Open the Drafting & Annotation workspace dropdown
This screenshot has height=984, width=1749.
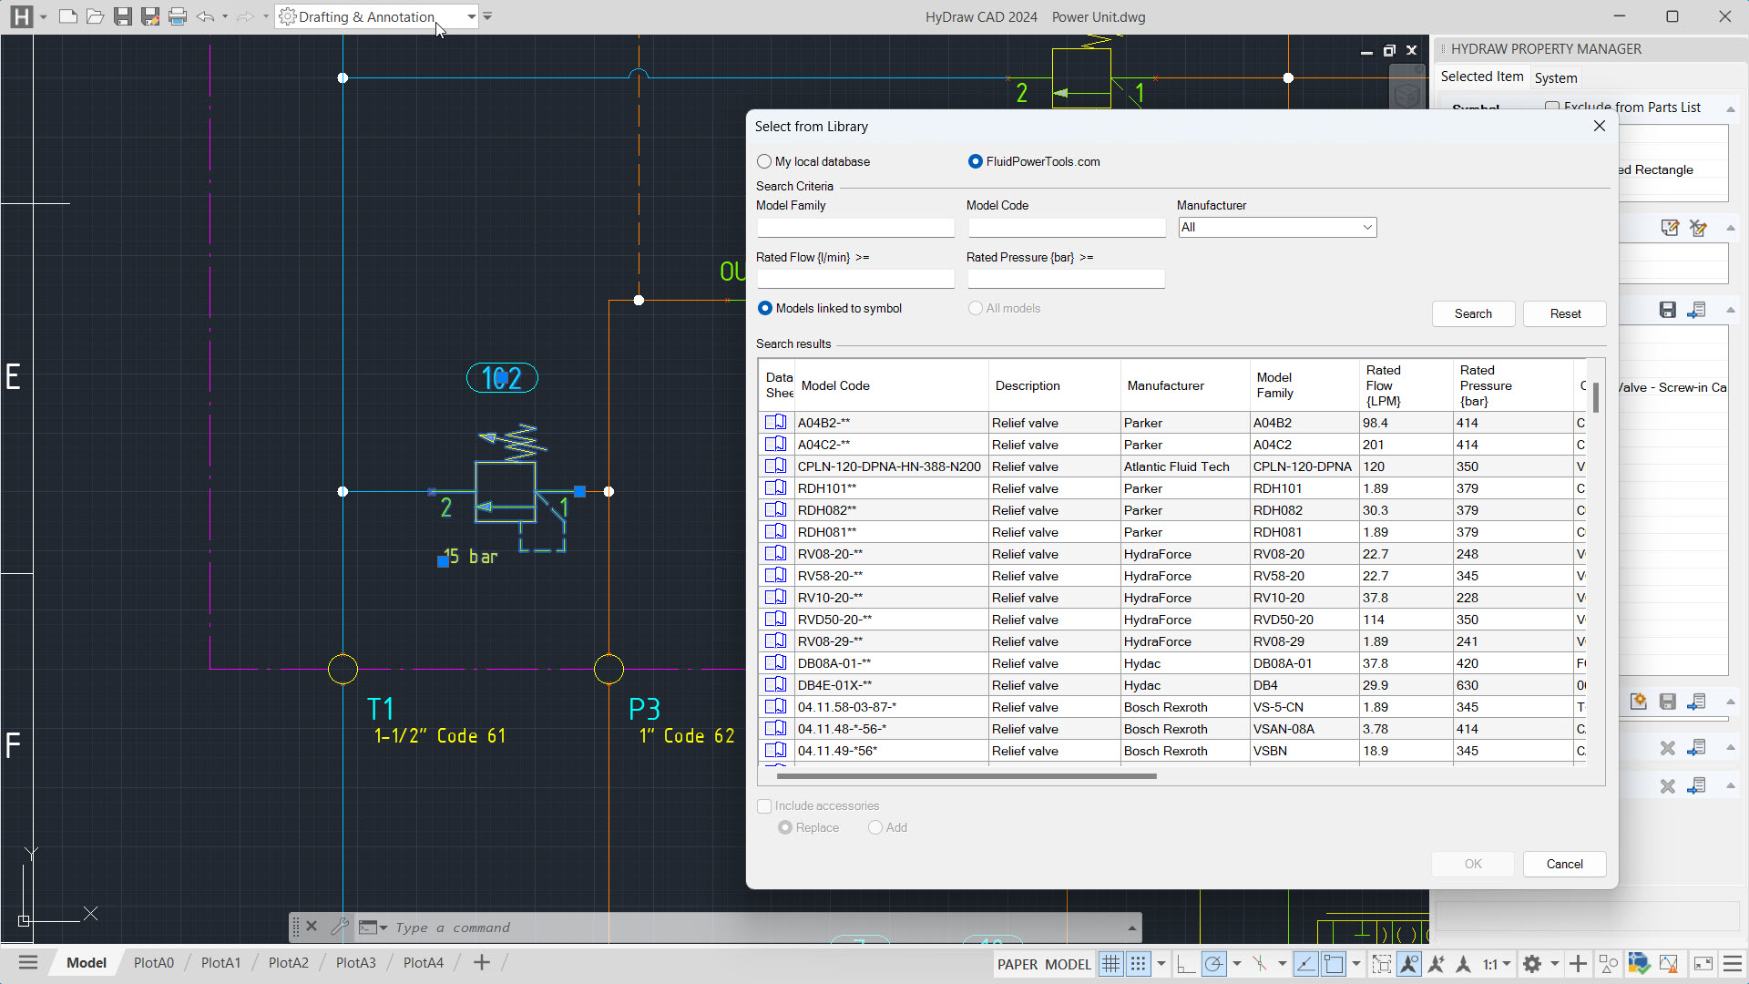pyautogui.click(x=471, y=16)
